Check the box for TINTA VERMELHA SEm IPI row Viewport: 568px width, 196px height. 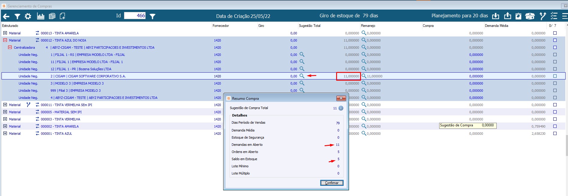(555, 105)
